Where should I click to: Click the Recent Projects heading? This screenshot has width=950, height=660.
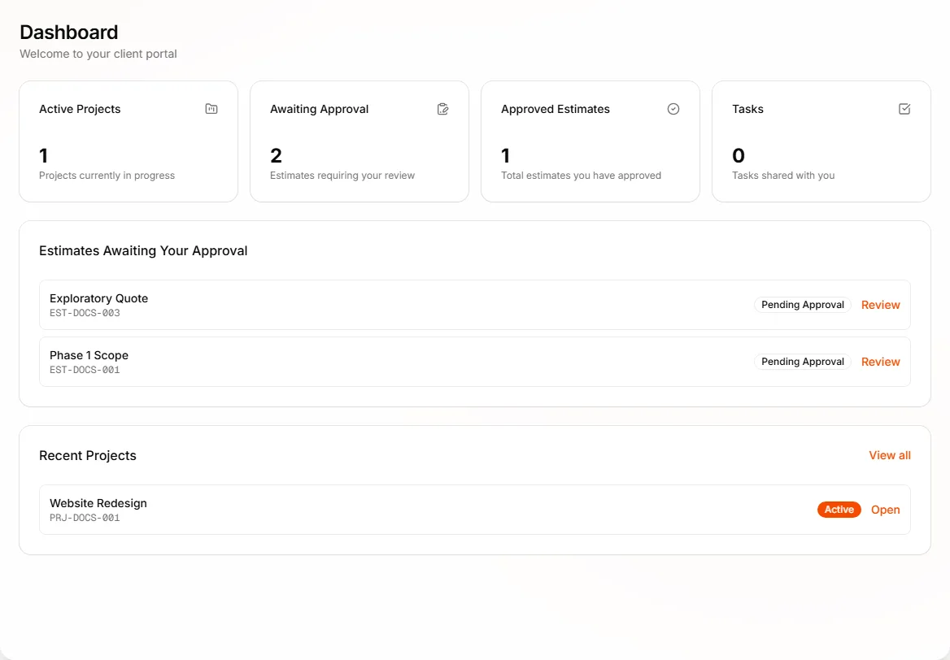coord(88,455)
